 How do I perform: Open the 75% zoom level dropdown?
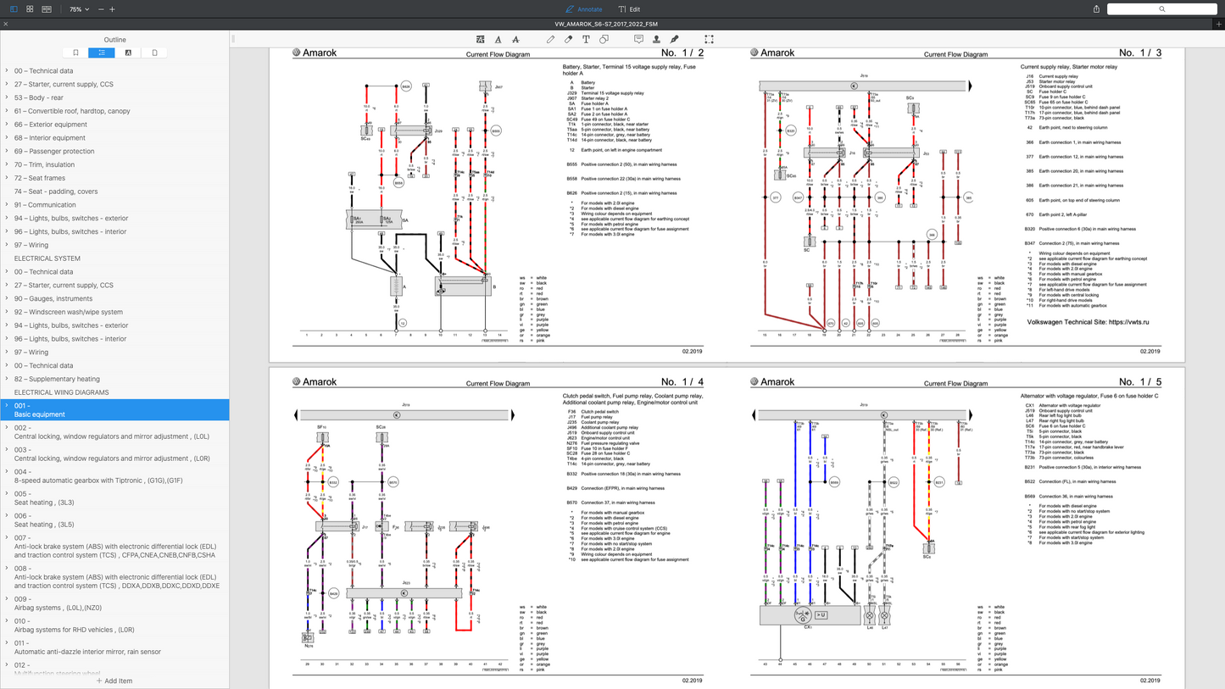[x=79, y=9]
